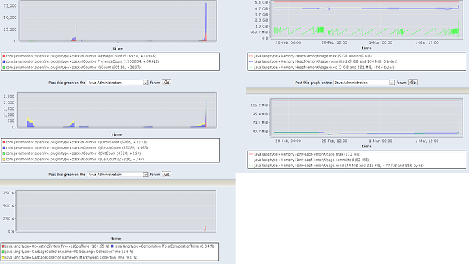This screenshot has width=471, height=264.
Task: Click the red IQErrorCount legend swatch
Action: pyautogui.click(x=3, y=142)
